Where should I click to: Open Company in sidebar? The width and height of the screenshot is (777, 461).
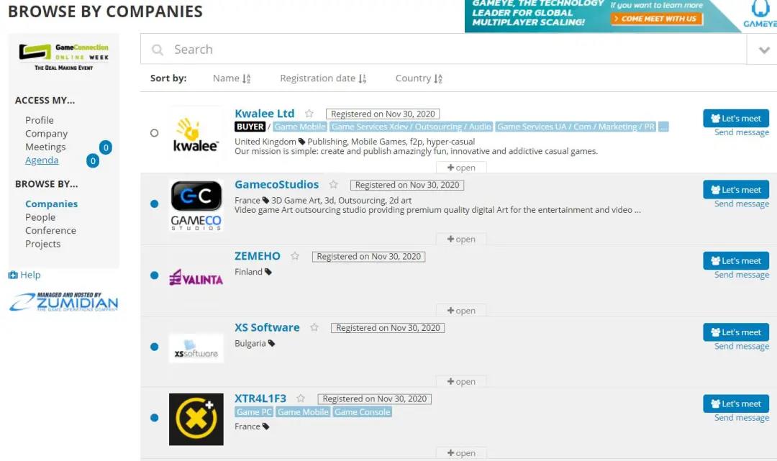pyautogui.click(x=47, y=134)
